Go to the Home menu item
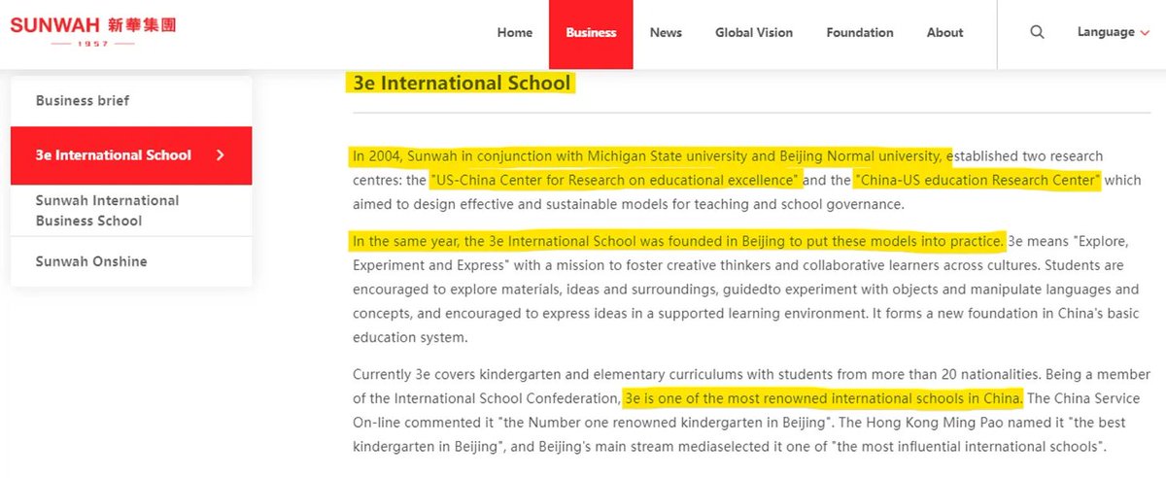The height and width of the screenshot is (478, 1166). pyautogui.click(x=514, y=32)
